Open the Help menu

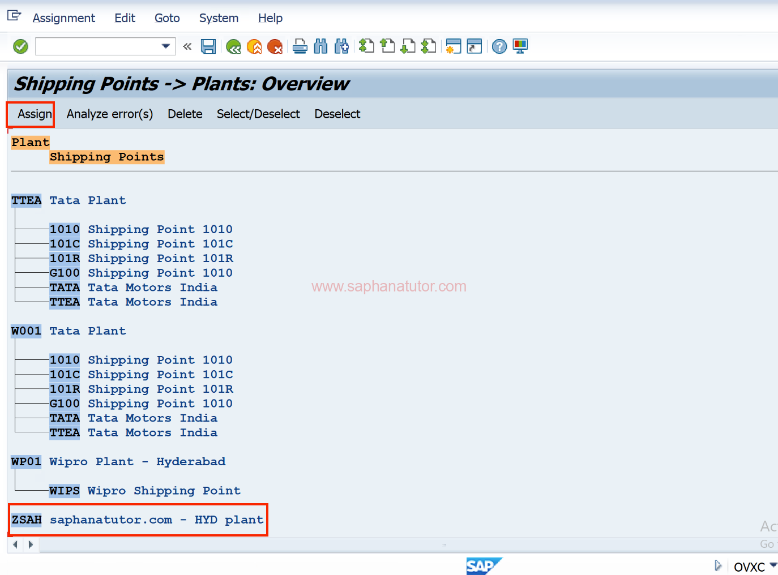click(x=270, y=18)
